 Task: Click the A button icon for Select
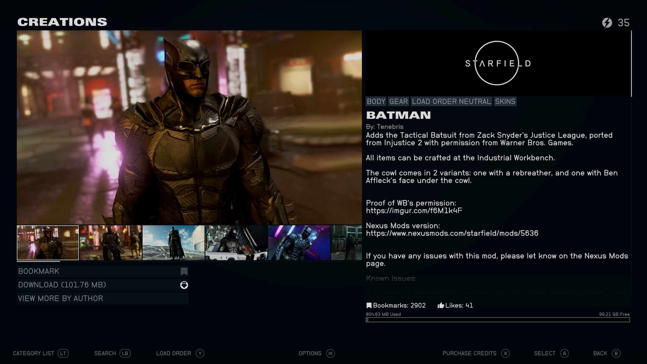click(x=564, y=353)
